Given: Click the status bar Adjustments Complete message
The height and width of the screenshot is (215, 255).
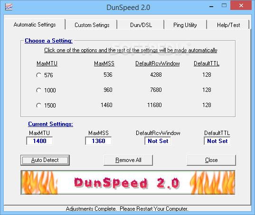Looking at the screenshot, I should (x=127, y=209).
